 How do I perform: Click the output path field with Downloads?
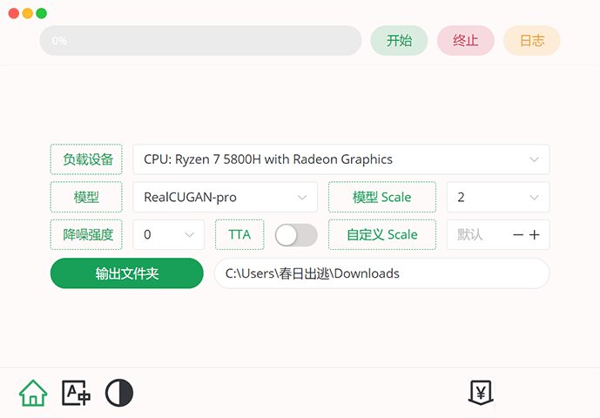381,273
